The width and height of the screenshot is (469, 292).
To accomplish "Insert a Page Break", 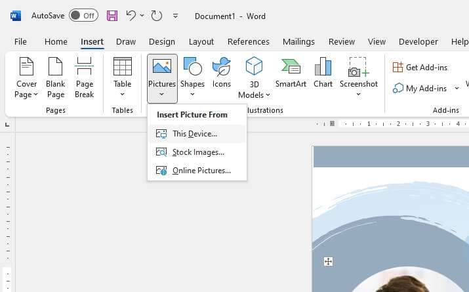I will (x=85, y=78).
